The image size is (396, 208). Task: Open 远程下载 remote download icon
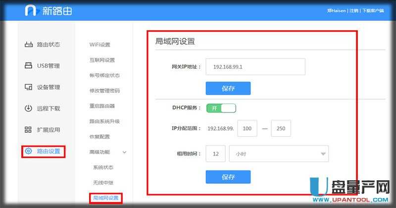coord(29,108)
